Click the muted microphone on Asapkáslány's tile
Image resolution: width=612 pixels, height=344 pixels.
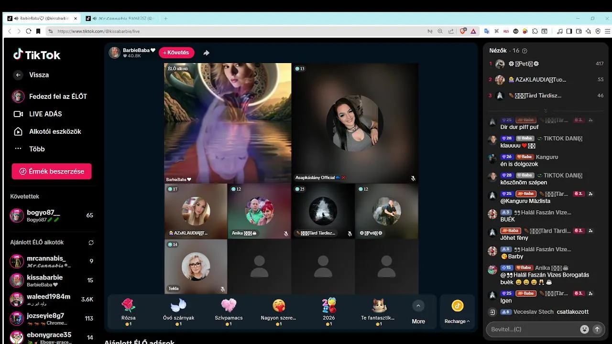coord(413,178)
